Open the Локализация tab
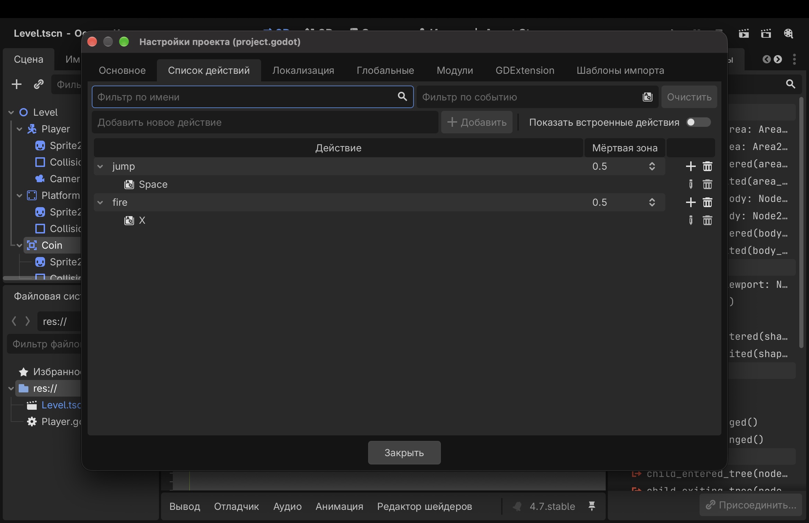The image size is (809, 523). tap(303, 70)
